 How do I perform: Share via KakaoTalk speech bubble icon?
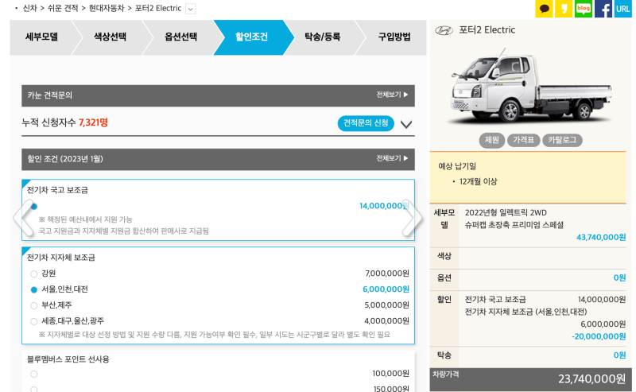[x=544, y=9]
